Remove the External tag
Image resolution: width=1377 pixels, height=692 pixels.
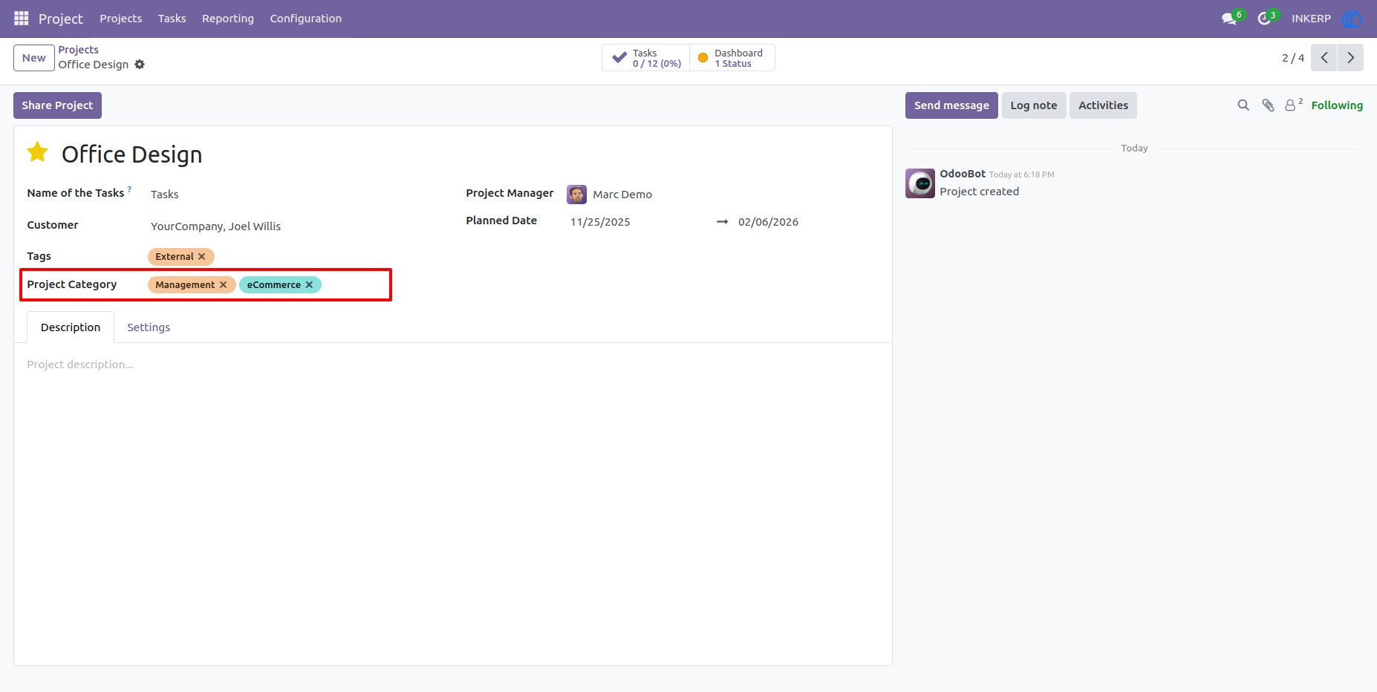[201, 257]
